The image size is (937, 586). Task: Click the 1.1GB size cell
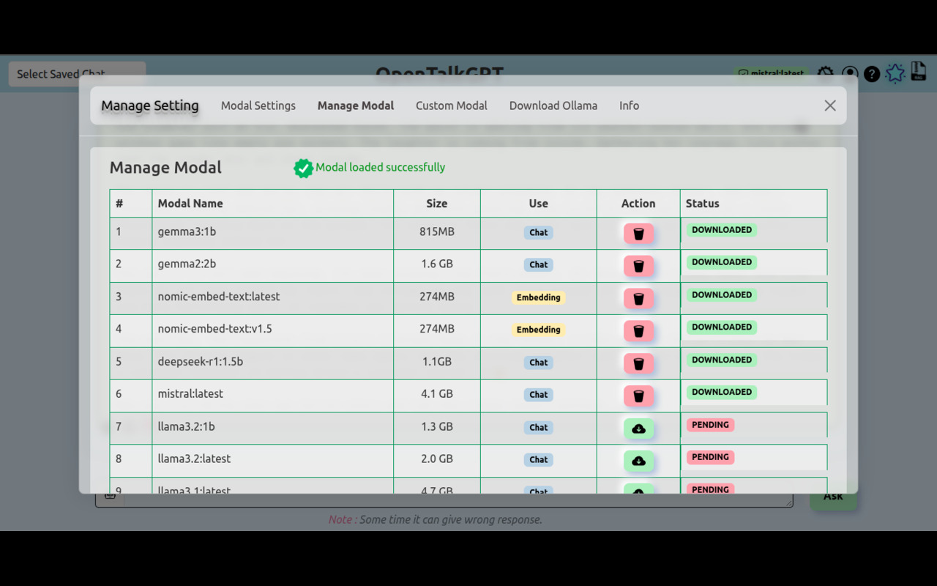pyautogui.click(x=437, y=363)
